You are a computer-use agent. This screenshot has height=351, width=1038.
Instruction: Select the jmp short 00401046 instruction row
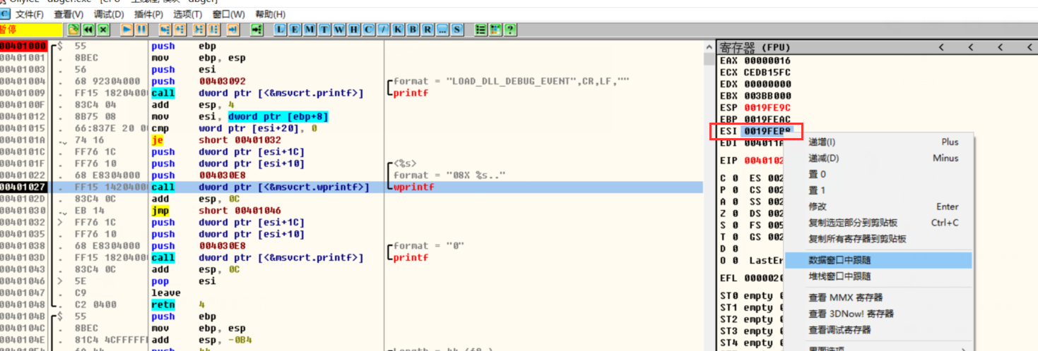(x=351, y=211)
